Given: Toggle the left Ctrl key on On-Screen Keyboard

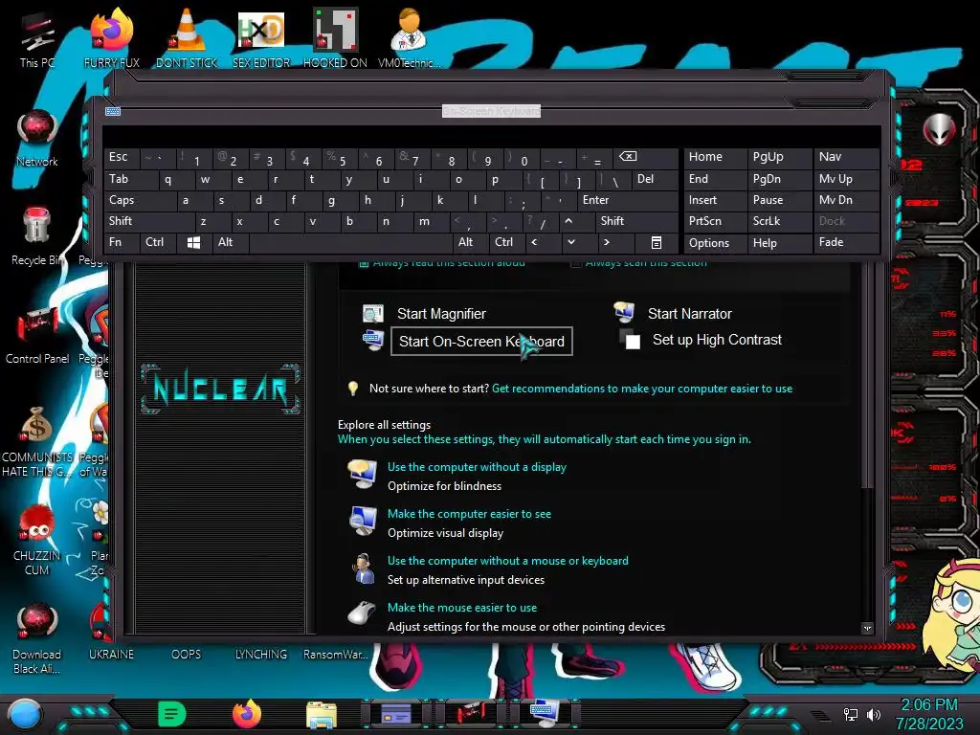Looking at the screenshot, I should pos(158,242).
